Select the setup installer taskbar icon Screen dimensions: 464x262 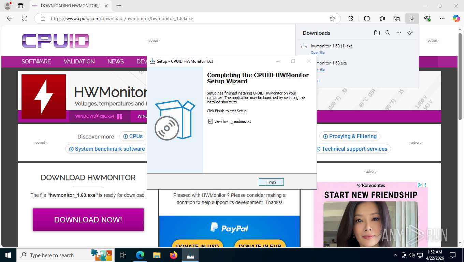(190, 255)
